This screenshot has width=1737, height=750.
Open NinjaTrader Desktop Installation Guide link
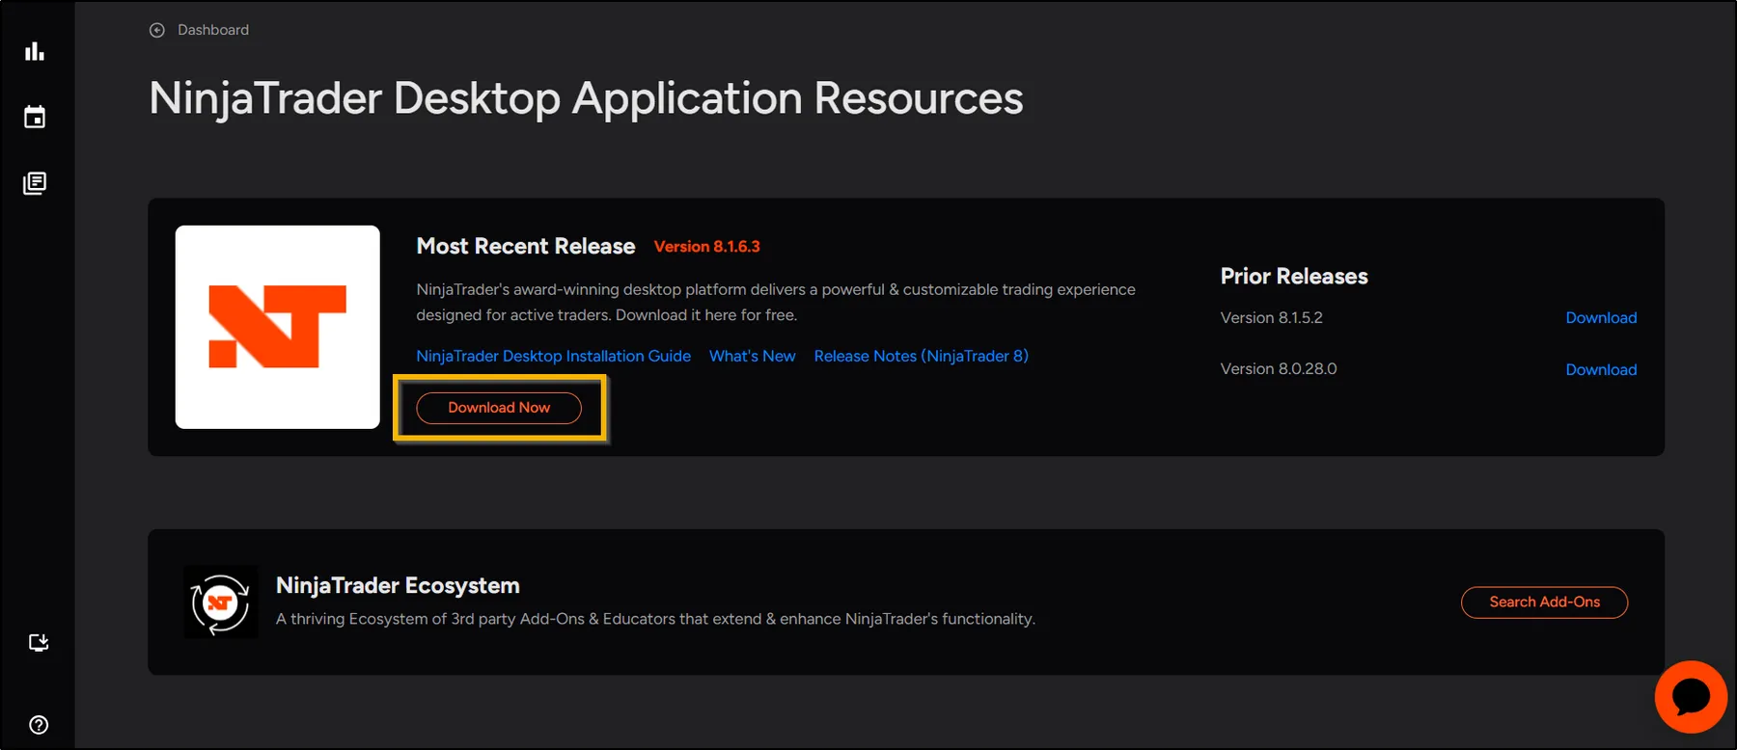(x=554, y=356)
